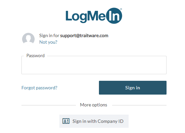Click the gray user avatar icon
Screen dimensions: 185x133
click(28, 39)
